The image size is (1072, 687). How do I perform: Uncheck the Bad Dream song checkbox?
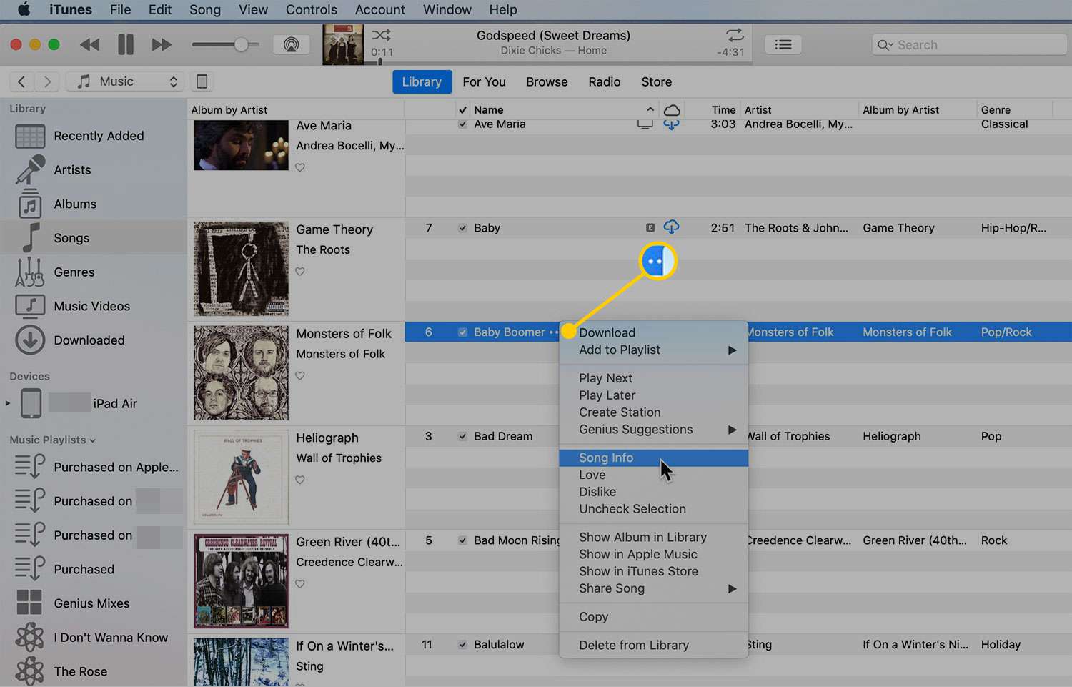(462, 436)
